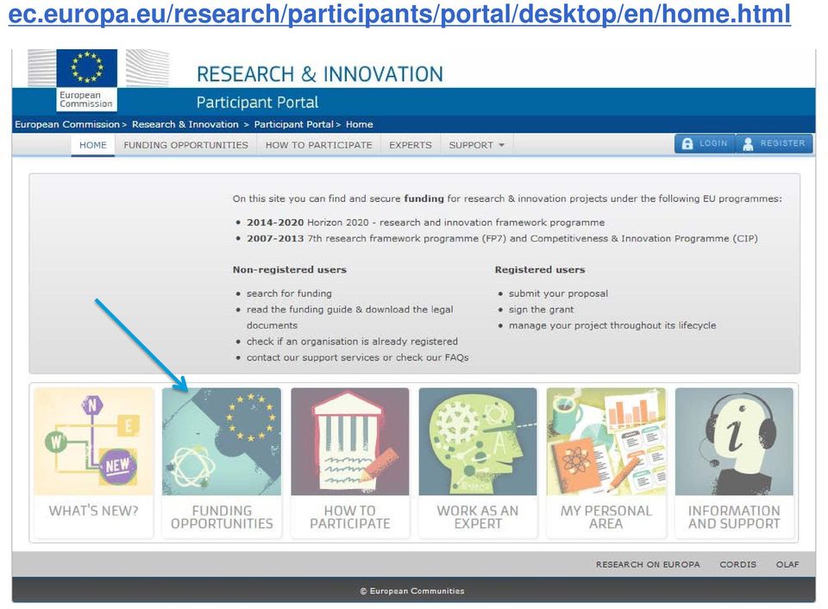The height and width of the screenshot is (609, 828).
Task: Open the How to Participate building illustration
Action: pyautogui.click(x=350, y=442)
